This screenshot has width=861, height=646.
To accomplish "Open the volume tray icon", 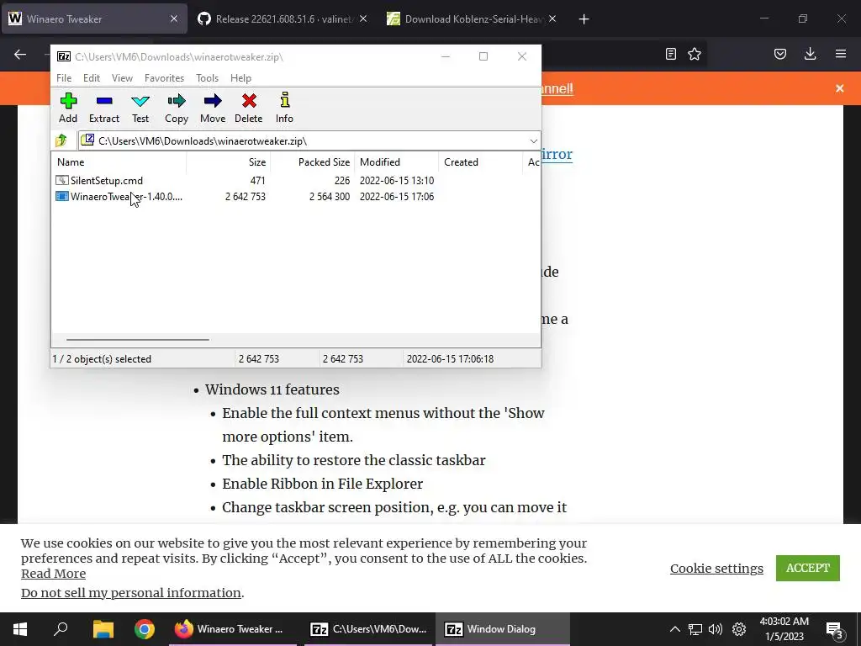I will tap(716, 629).
